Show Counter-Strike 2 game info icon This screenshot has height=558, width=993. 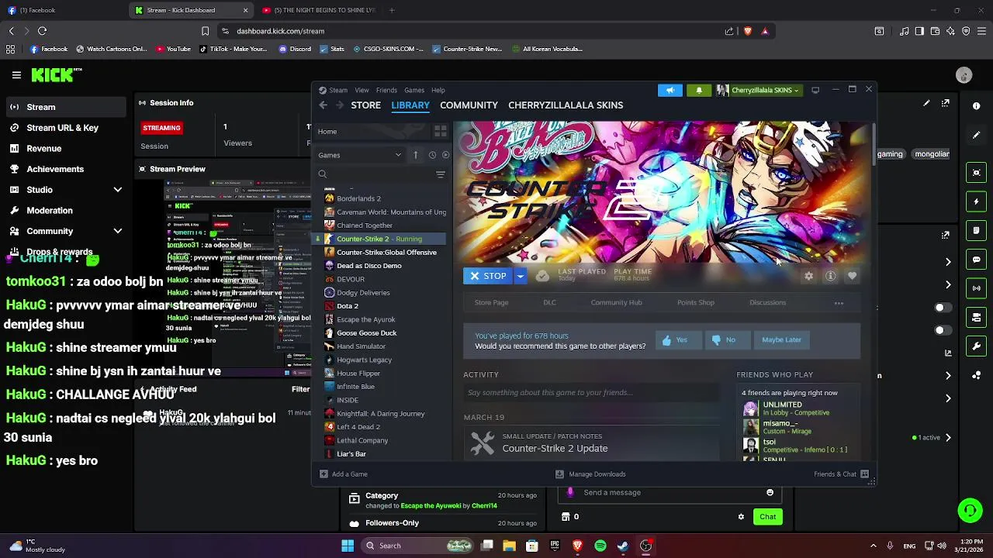click(830, 276)
